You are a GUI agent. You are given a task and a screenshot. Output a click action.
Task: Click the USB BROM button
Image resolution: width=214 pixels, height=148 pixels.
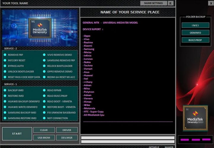[x=44, y=138]
